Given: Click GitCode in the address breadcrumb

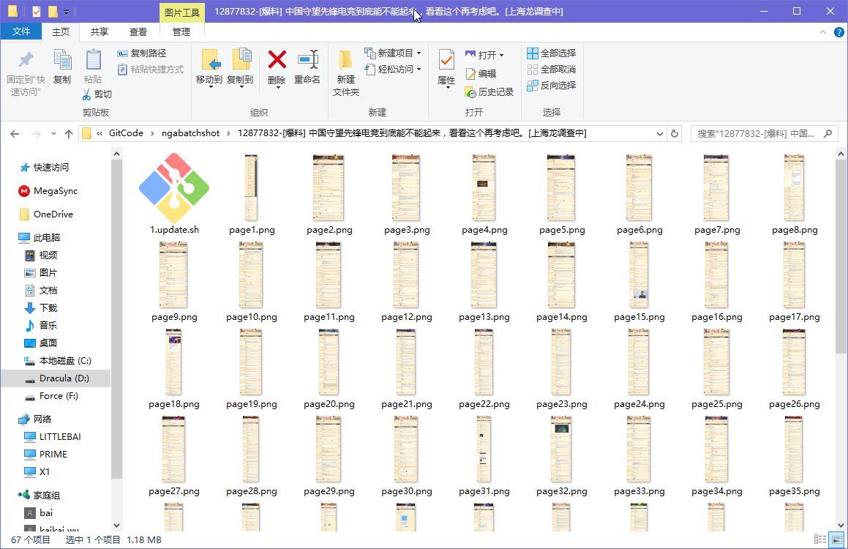Looking at the screenshot, I should pos(126,133).
